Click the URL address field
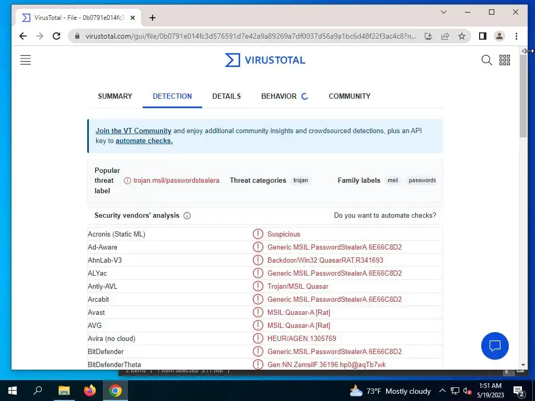 coord(251,36)
